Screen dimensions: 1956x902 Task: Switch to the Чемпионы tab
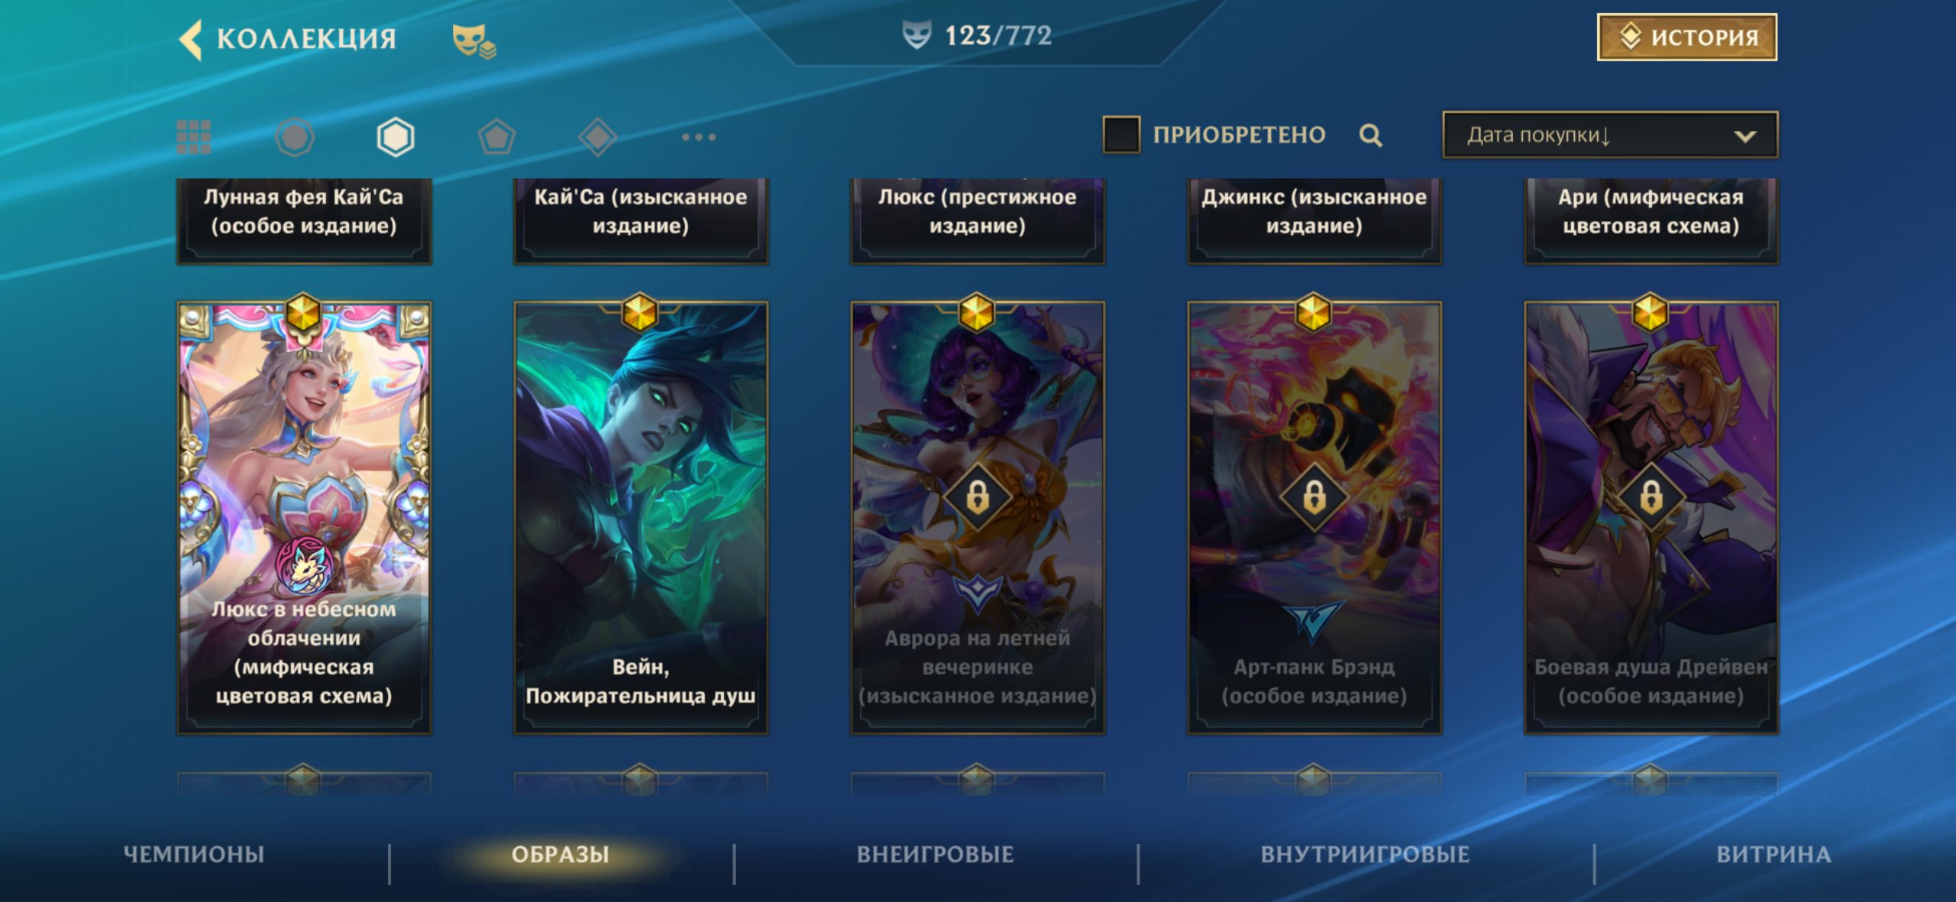[194, 854]
